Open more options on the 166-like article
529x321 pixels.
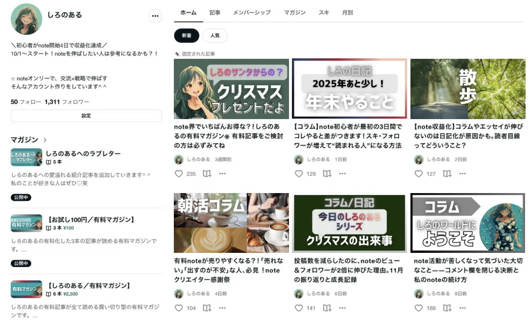click(x=462, y=308)
